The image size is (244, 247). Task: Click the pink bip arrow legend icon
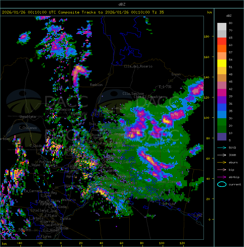coord(222,170)
